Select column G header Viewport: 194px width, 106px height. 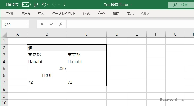tap(175, 34)
